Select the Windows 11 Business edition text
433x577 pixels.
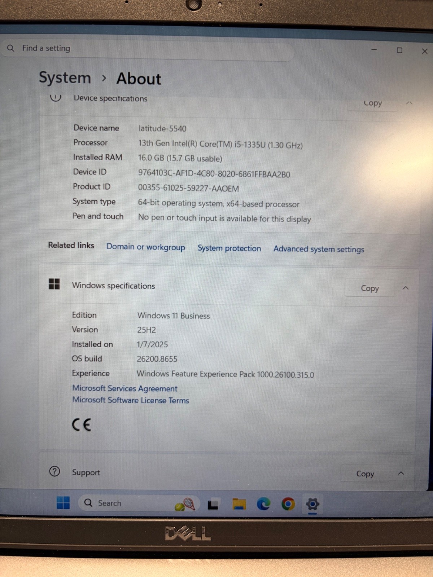[x=174, y=316]
